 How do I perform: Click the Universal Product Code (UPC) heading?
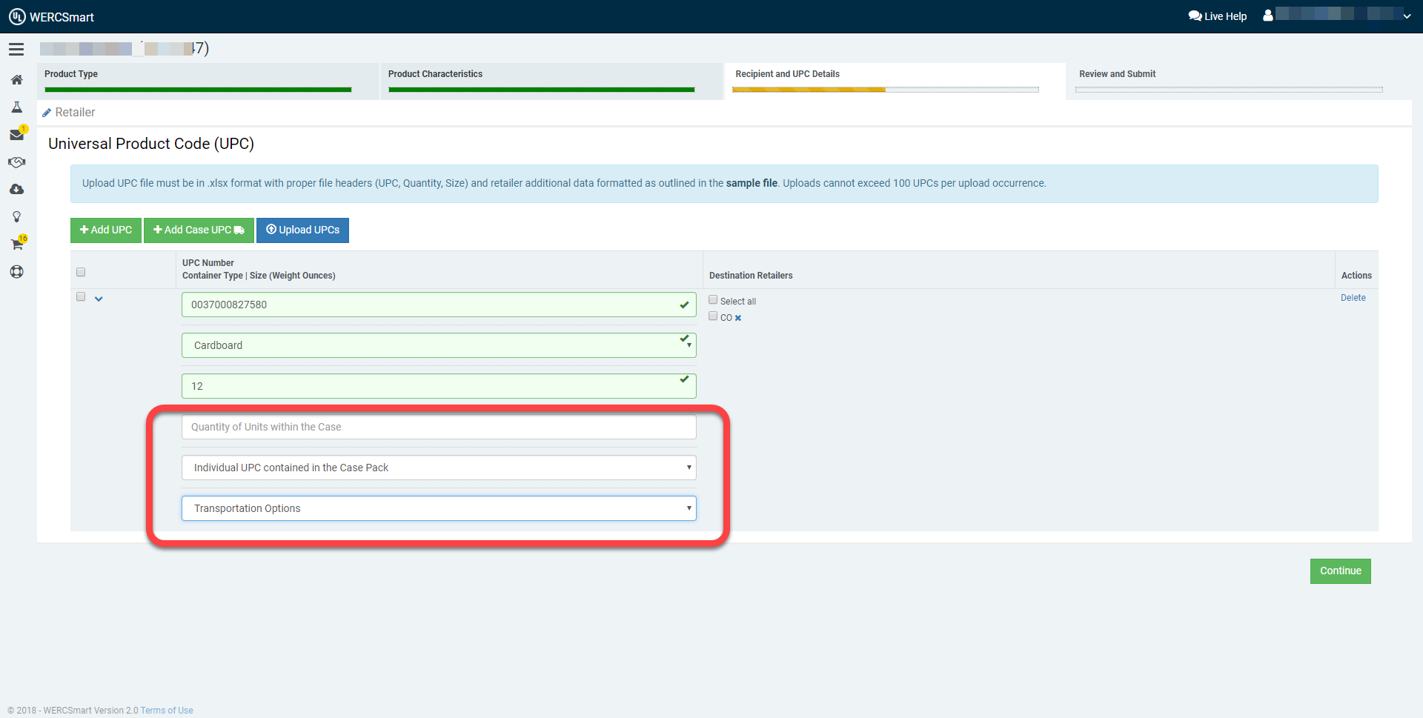point(151,144)
